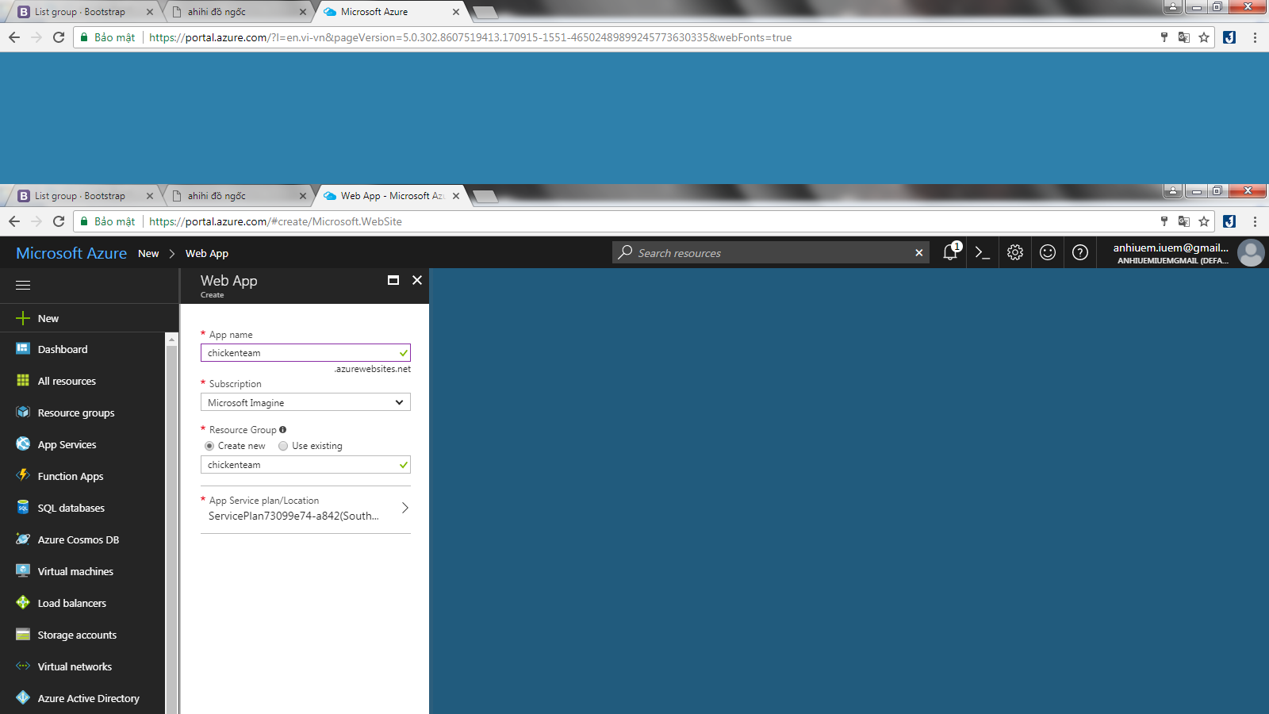Reload the Web App browser page

click(x=59, y=221)
